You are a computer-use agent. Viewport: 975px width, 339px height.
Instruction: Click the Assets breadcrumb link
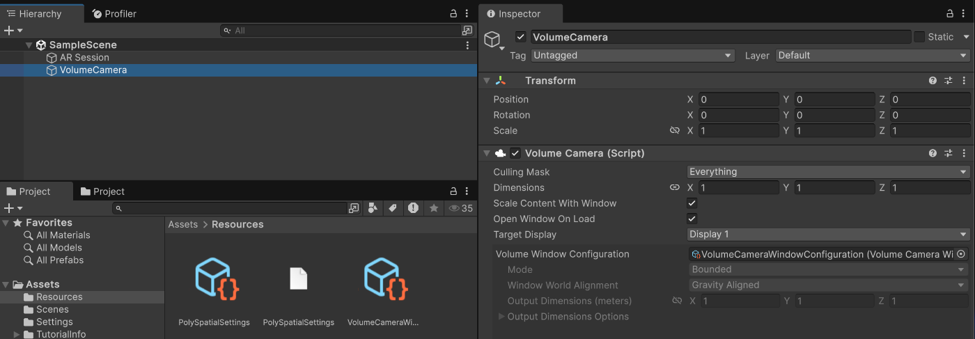point(183,224)
